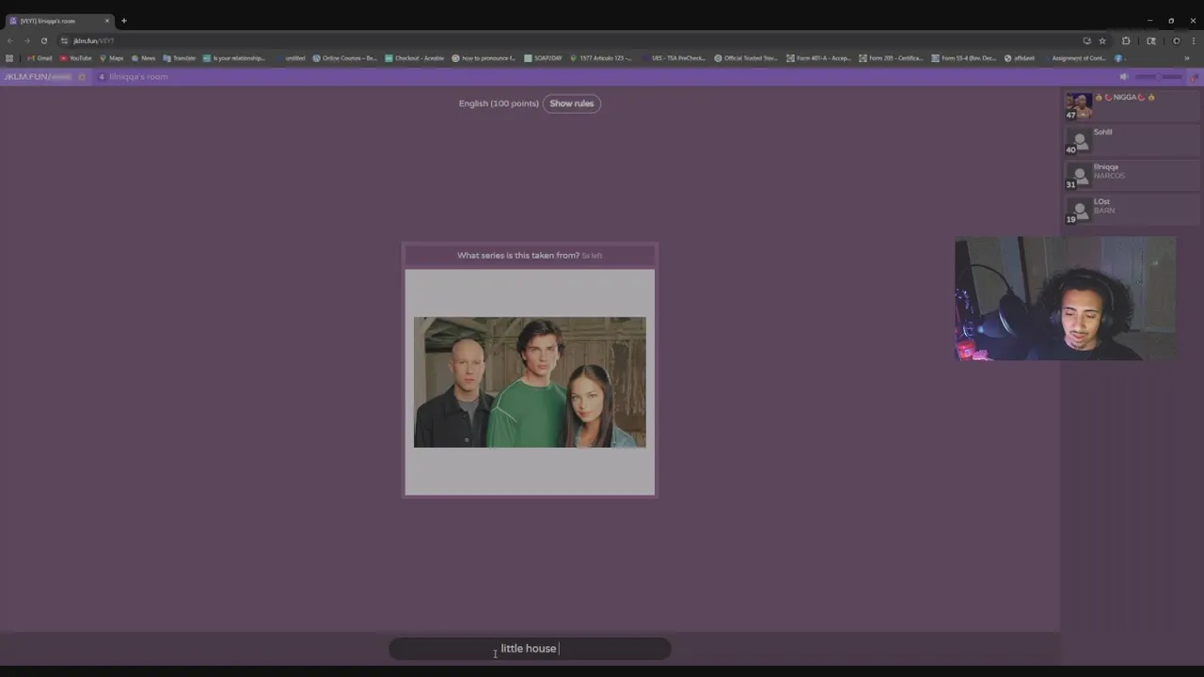
Task: Open the Form 401-A bookmark
Action: pos(818,58)
